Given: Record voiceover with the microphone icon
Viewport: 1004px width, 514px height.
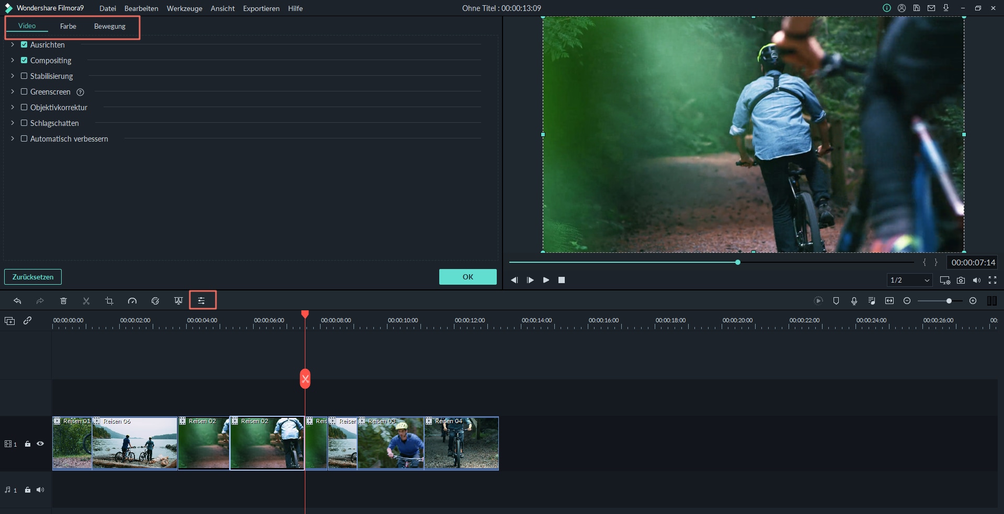Looking at the screenshot, I should pyautogui.click(x=854, y=301).
